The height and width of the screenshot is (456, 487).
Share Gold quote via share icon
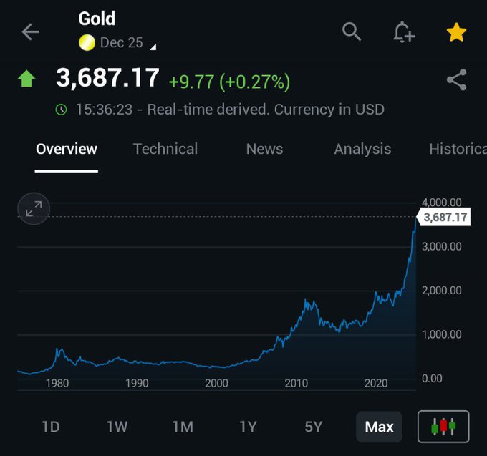pos(457,79)
